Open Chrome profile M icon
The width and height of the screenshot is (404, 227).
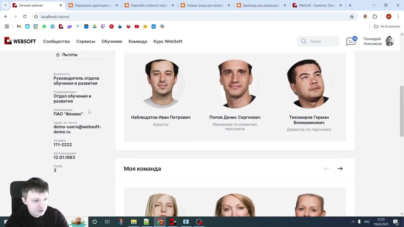389,17
